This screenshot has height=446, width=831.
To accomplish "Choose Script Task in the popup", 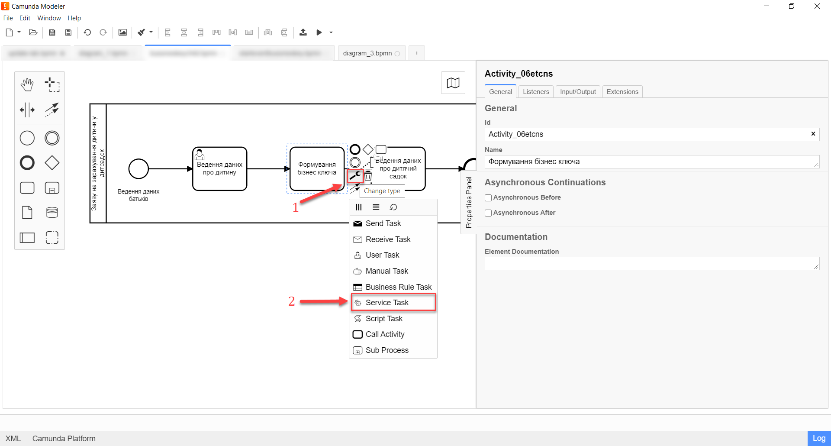I will tap(393, 319).
